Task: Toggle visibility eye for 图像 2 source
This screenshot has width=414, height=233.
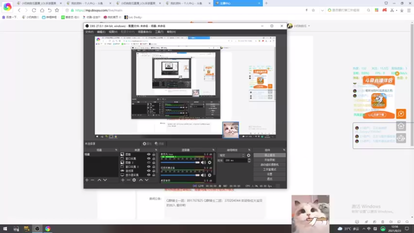Action: coord(149,163)
